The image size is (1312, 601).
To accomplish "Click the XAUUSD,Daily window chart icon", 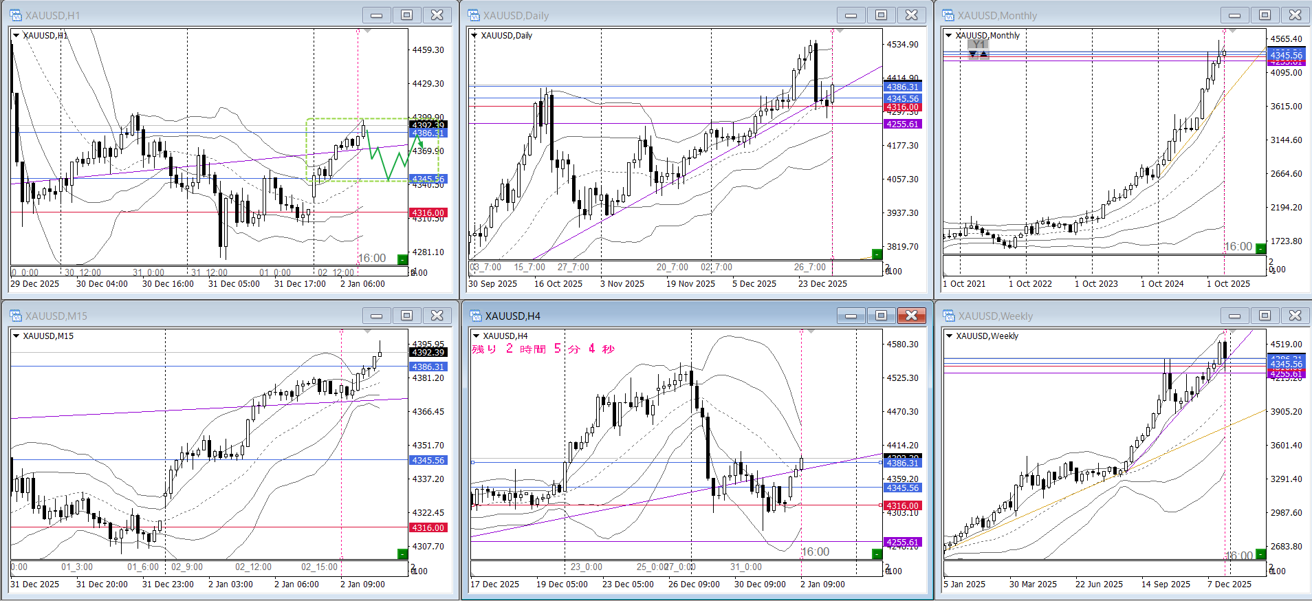I will click(x=474, y=15).
